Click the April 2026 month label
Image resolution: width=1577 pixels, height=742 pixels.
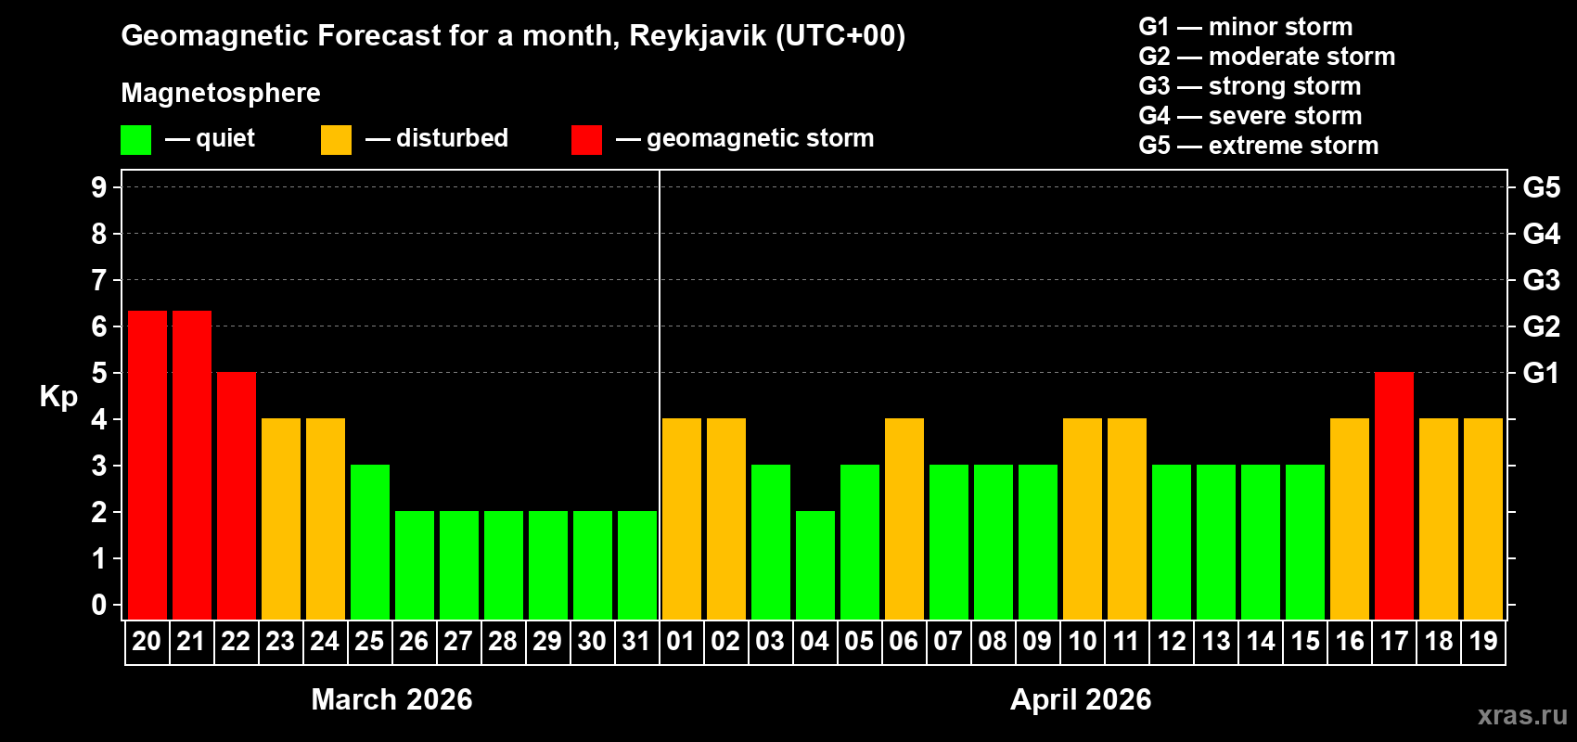point(1081,699)
